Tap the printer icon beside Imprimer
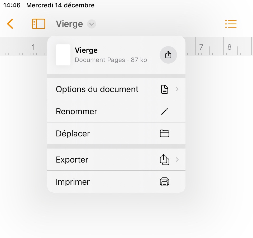This screenshot has width=253, height=238. 165,182
